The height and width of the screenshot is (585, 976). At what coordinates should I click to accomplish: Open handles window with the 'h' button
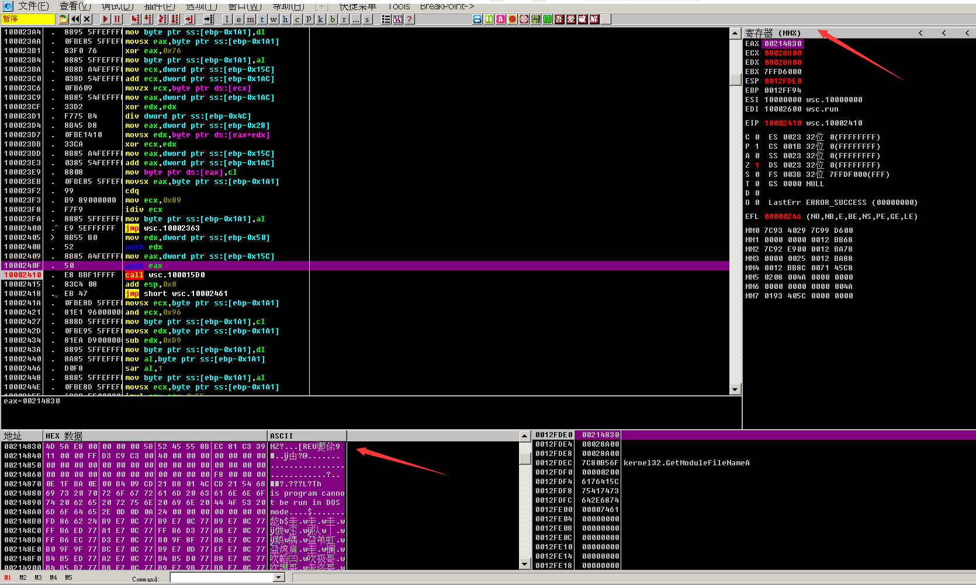(285, 19)
